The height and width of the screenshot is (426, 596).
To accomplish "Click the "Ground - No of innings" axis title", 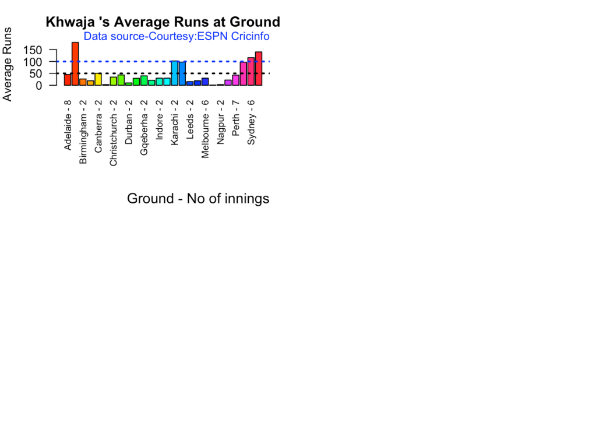I will [x=198, y=199].
